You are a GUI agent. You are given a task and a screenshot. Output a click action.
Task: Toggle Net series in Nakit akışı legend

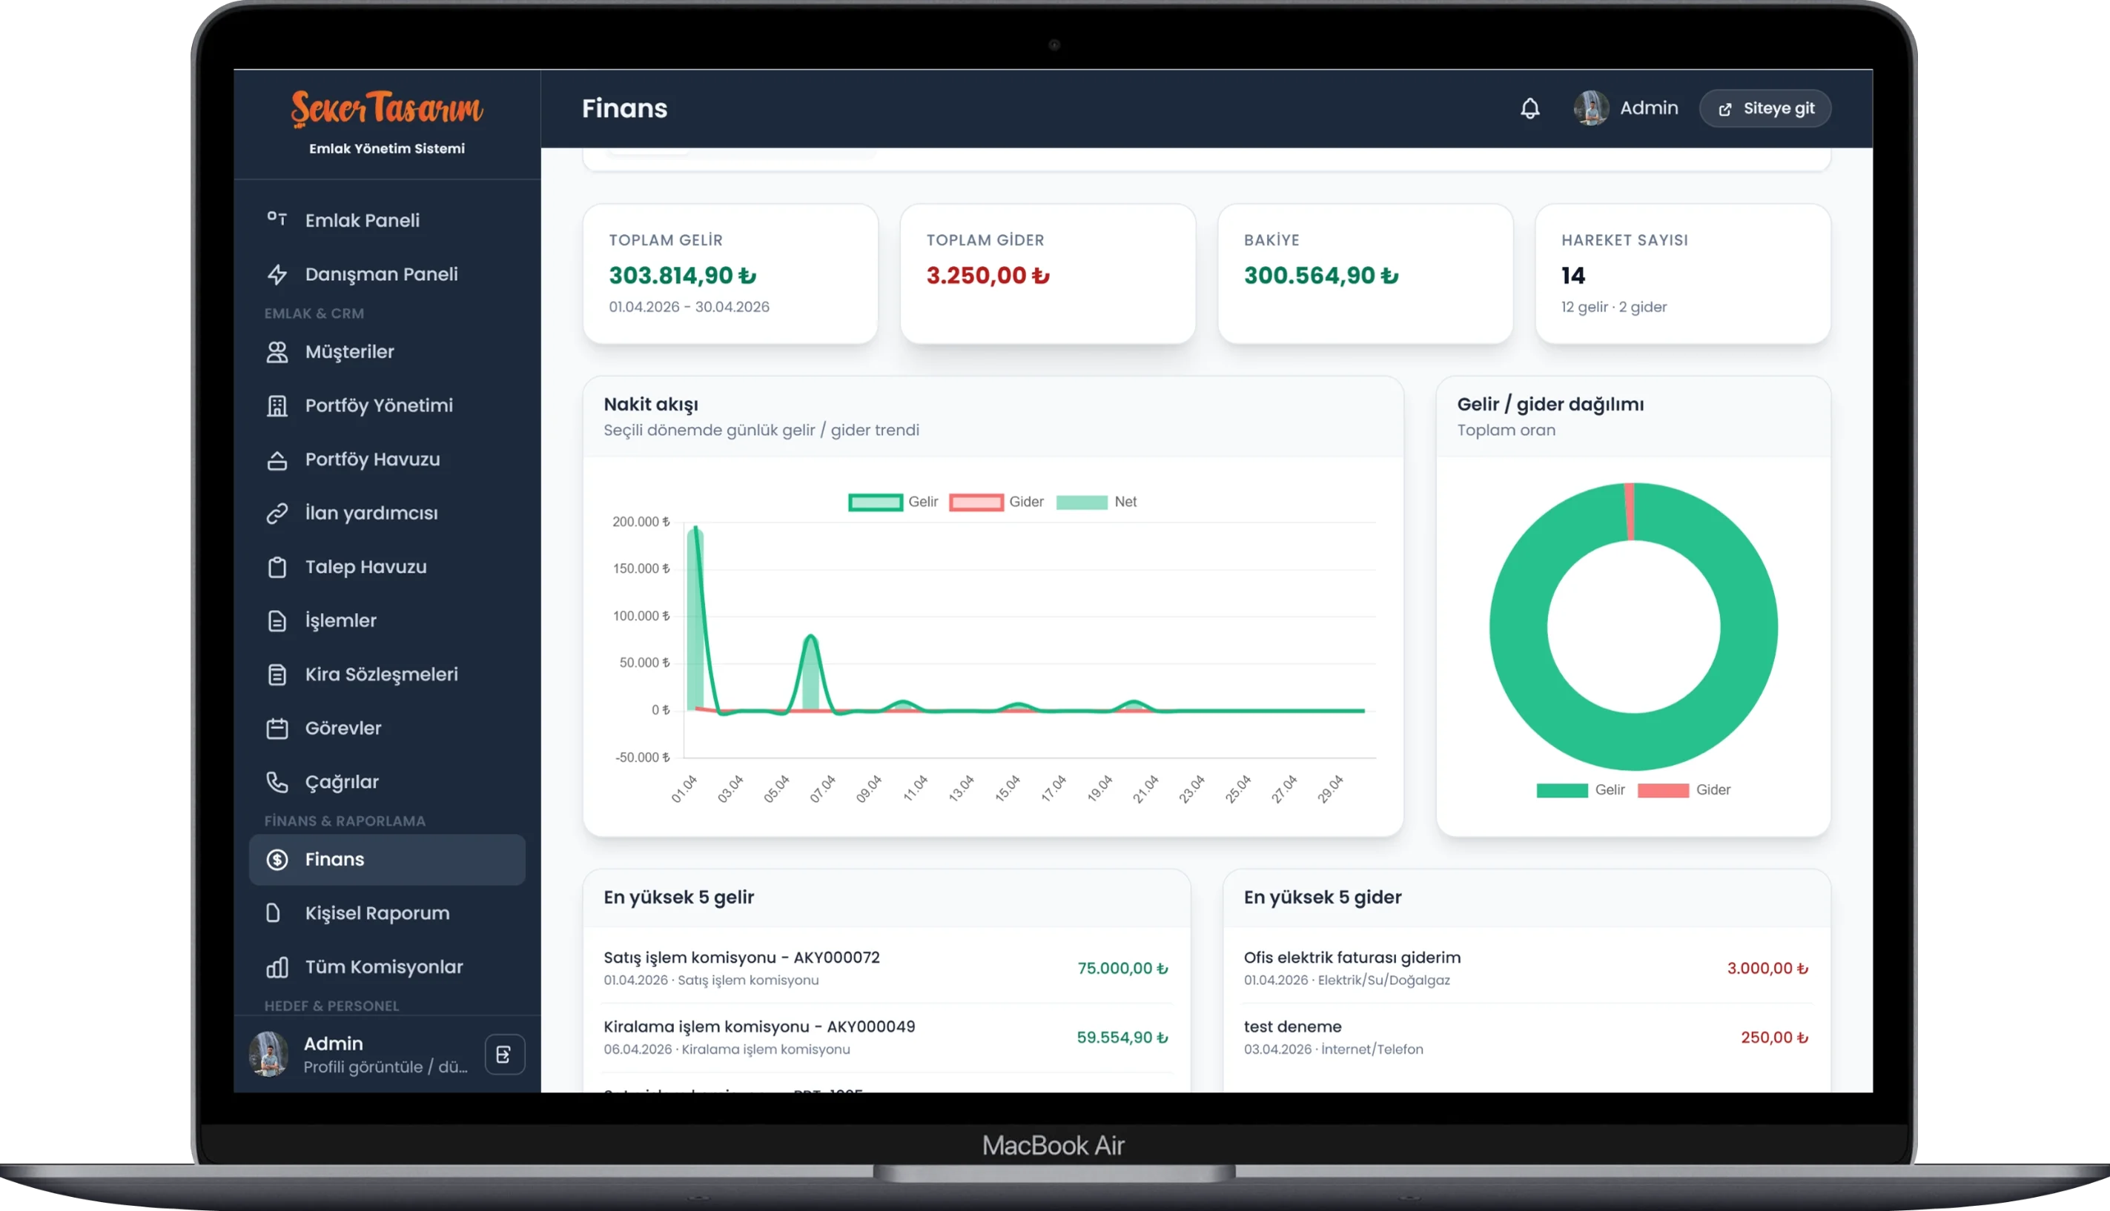click(1096, 502)
